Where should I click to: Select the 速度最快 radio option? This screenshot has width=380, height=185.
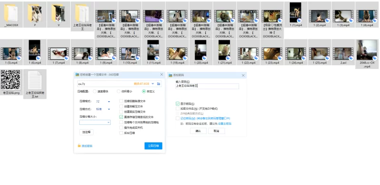point(95,91)
